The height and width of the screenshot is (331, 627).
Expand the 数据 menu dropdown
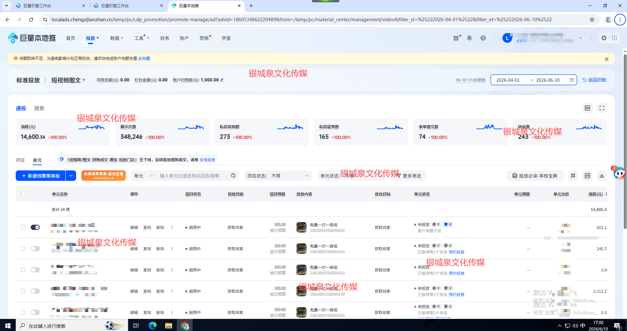pyautogui.click(x=117, y=38)
